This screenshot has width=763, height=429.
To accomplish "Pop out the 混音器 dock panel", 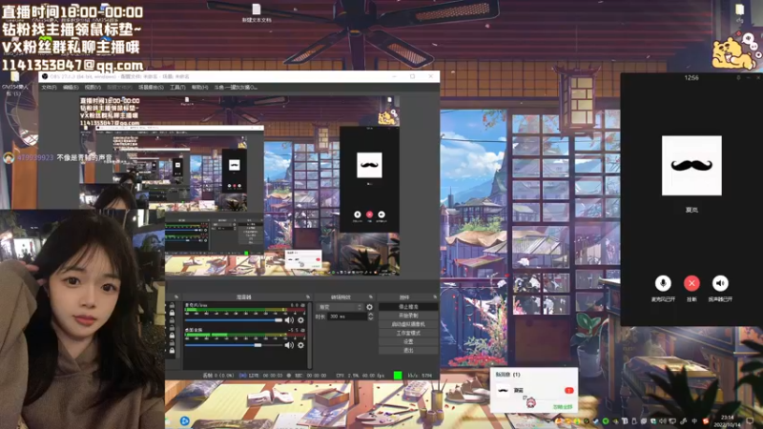I will coord(307,296).
